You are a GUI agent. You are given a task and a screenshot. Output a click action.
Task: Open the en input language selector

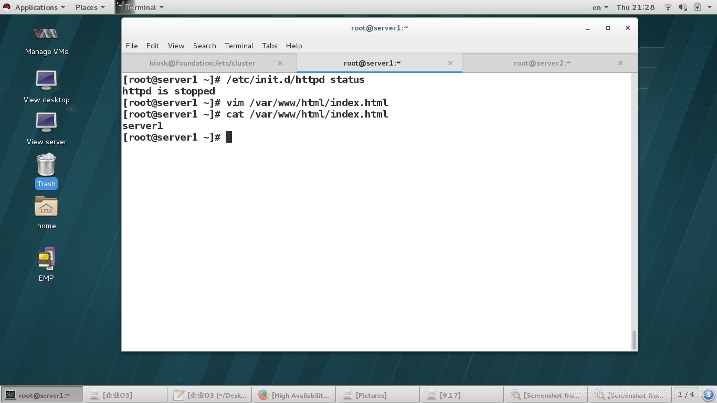point(600,7)
